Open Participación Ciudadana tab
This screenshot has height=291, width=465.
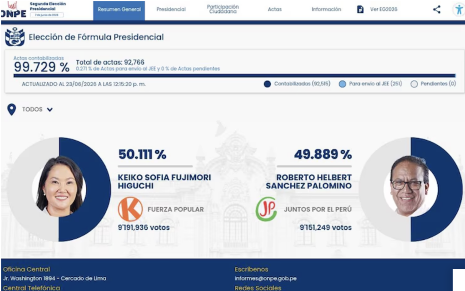(223, 9)
